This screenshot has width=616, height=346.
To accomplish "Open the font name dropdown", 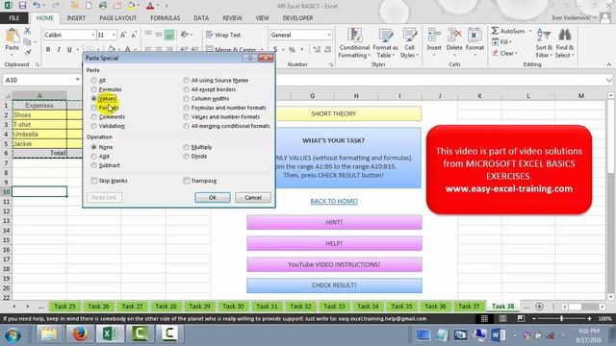I will [x=93, y=35].
